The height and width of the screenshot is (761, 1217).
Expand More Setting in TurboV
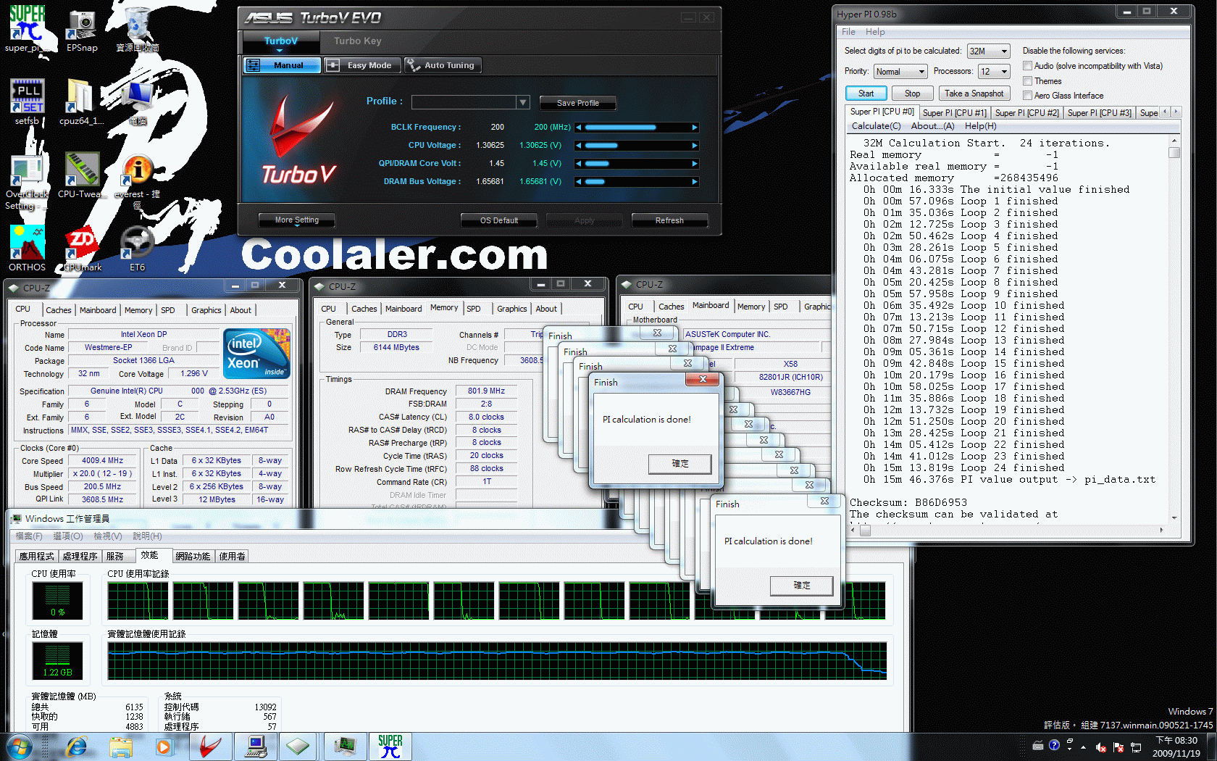(x=297, y=220)
